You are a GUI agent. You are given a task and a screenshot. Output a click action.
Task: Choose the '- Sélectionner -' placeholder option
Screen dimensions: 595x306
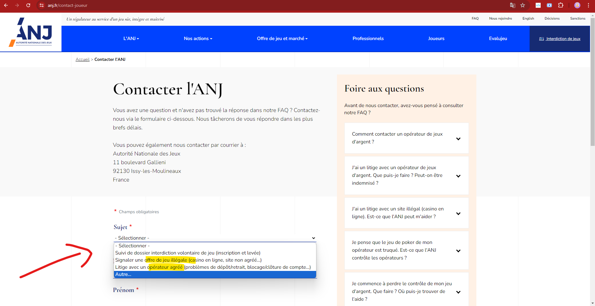215,245
